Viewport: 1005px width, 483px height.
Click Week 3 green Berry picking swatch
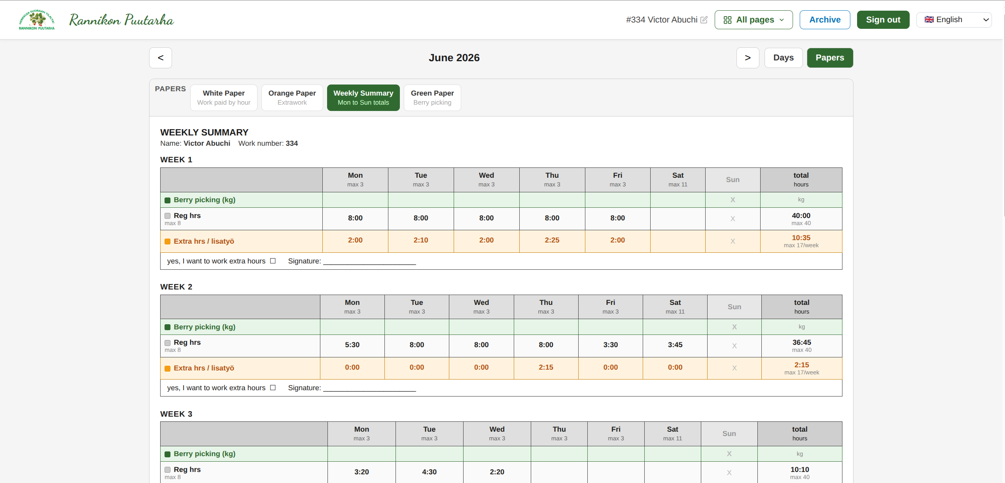pyautogui.click(x=167, y=454)
